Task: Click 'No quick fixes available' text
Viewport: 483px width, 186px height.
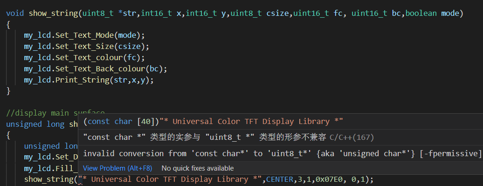Action: pos(198,168)
